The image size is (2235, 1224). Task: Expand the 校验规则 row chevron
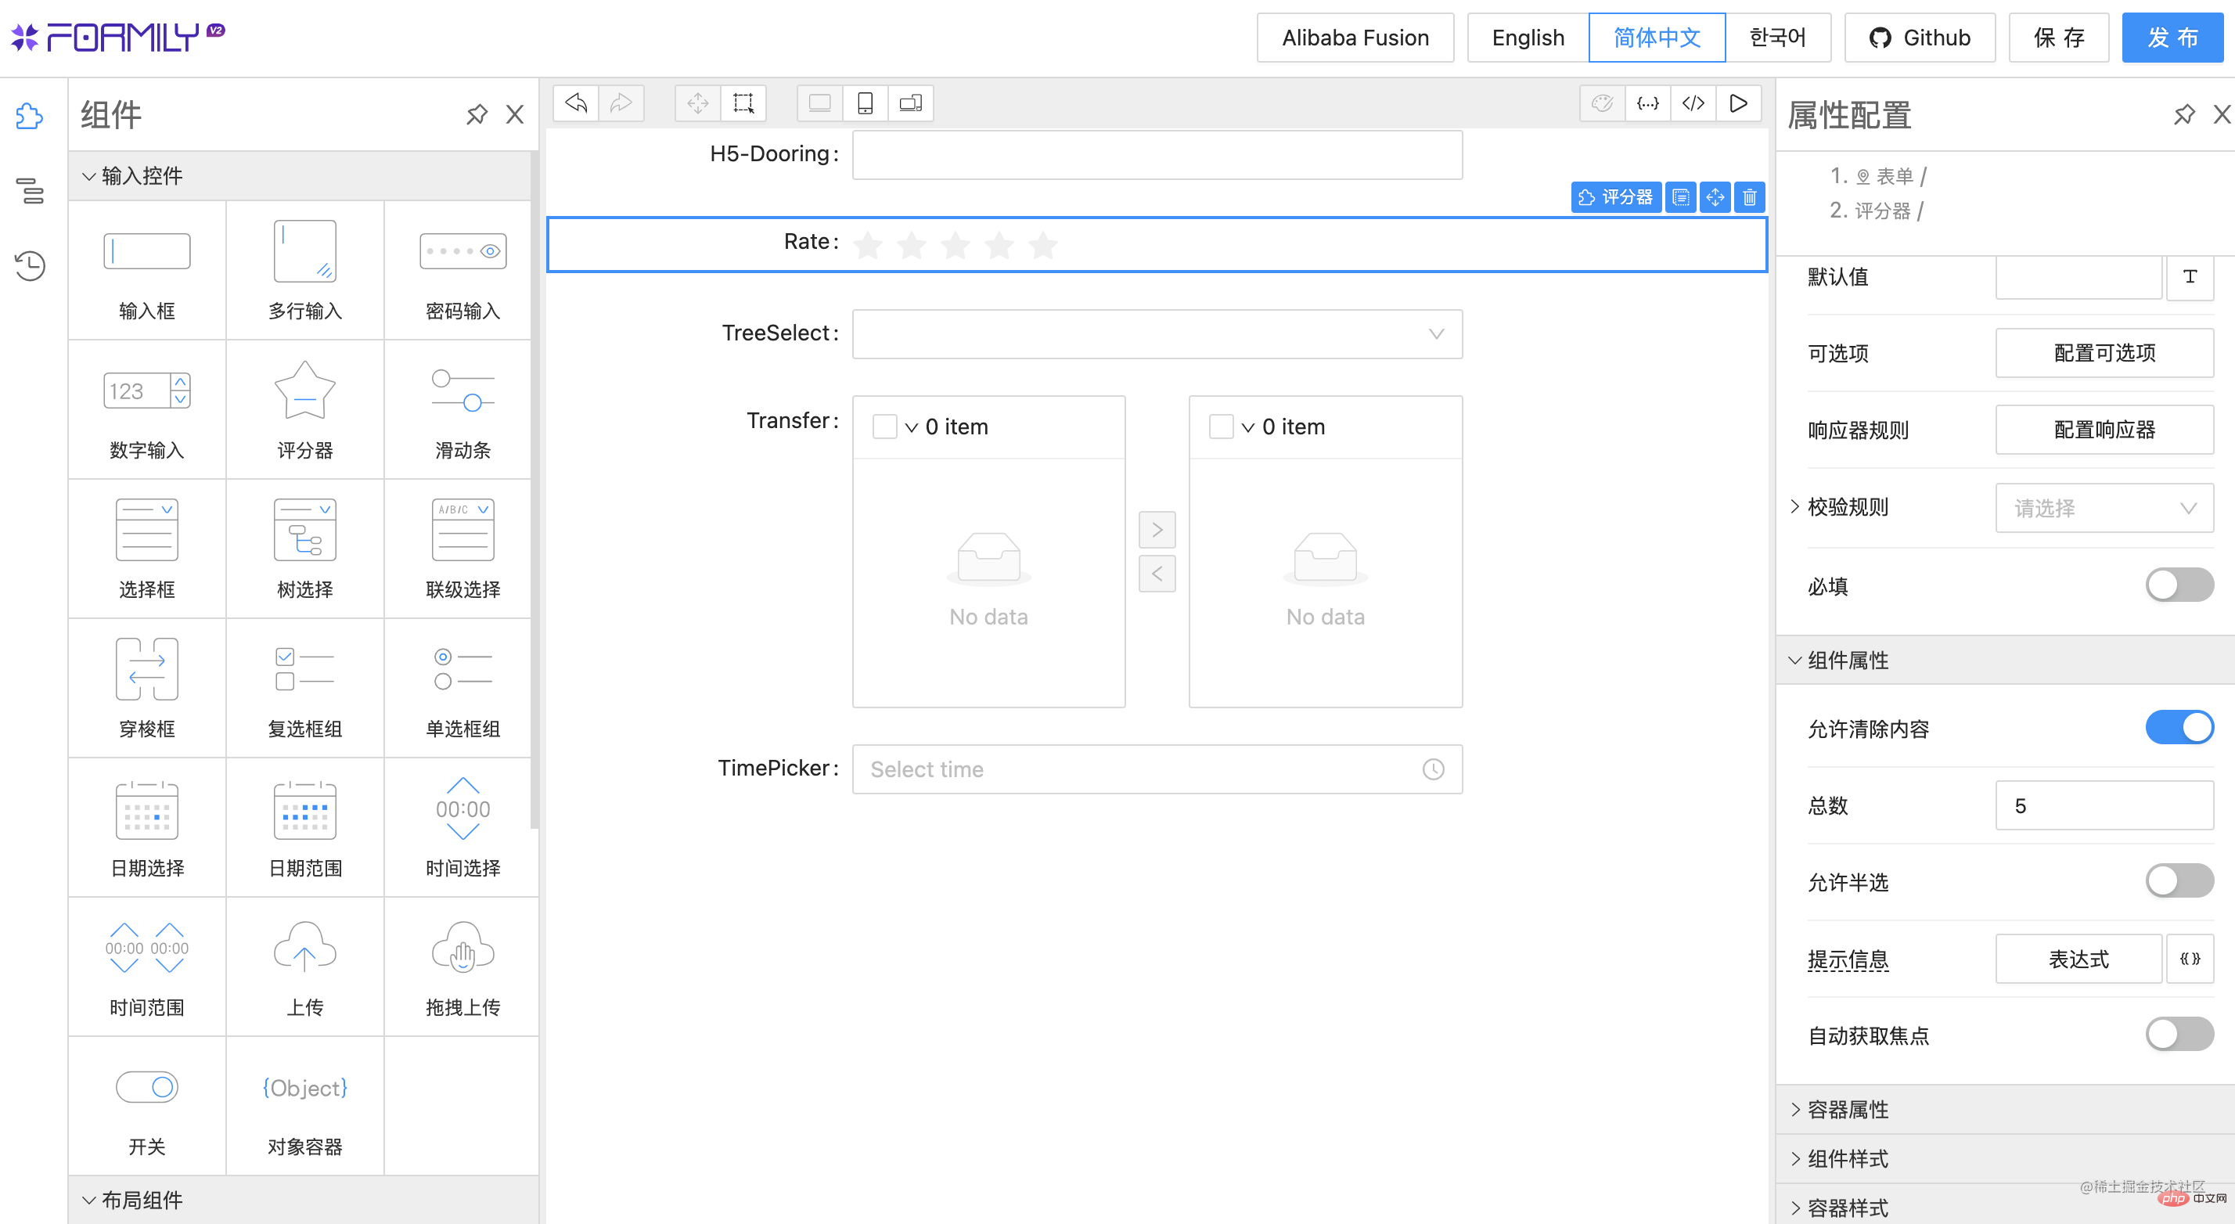[1794, 506]
